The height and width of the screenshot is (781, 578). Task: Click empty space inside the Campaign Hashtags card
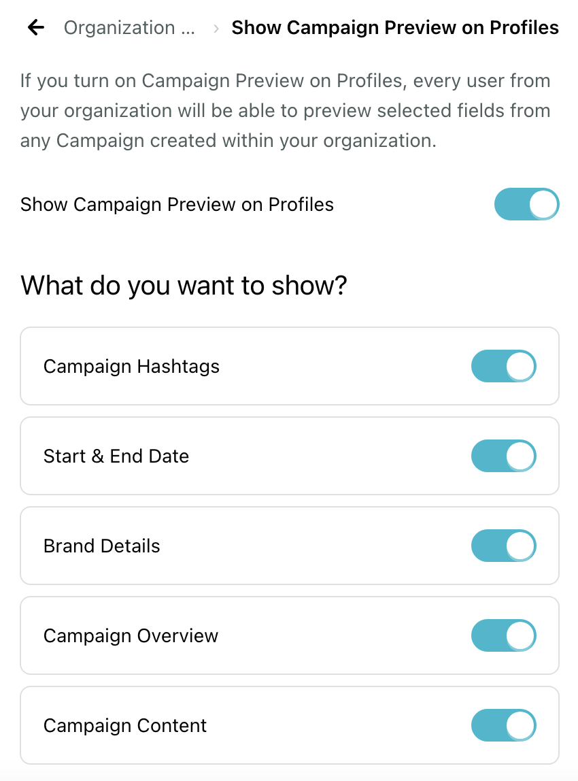coord(343,366)
